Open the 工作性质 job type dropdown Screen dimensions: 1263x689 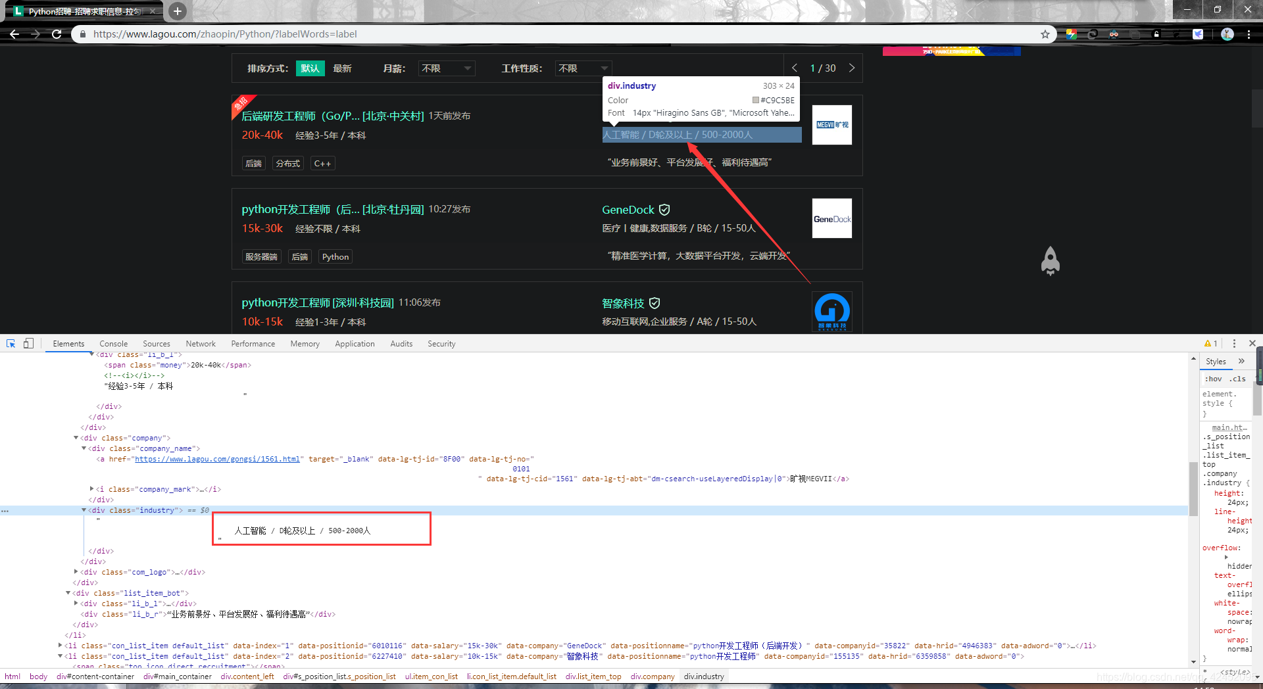pos(583,68)
